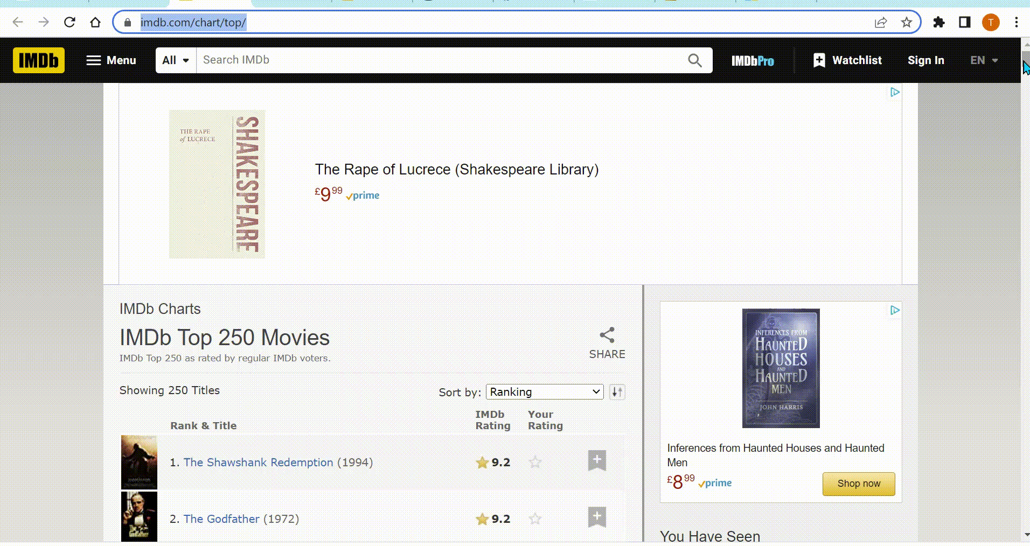Click The Godfather poster thumbnail
The height and width of the screenshot is (546, 1030).
139,516
